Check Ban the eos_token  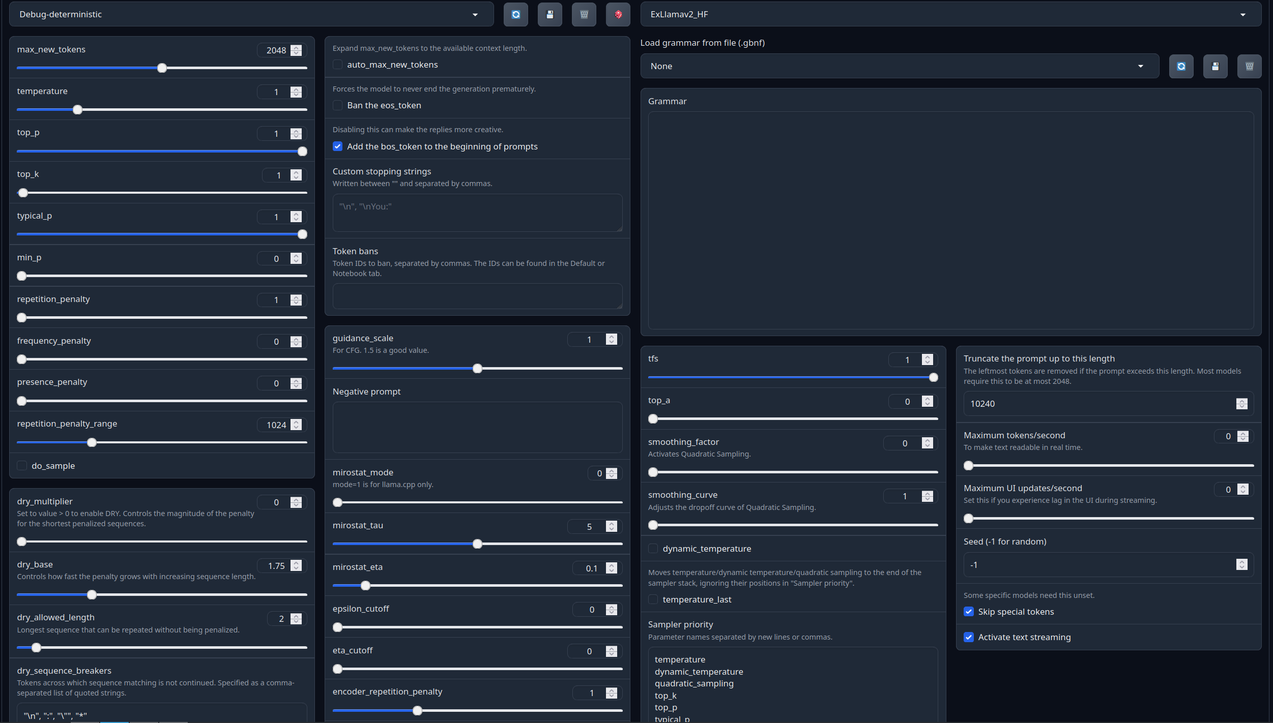(x=338, y=105)
